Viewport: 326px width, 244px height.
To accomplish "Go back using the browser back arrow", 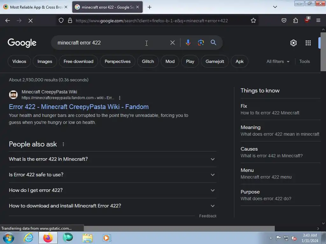I will point(8,21).
